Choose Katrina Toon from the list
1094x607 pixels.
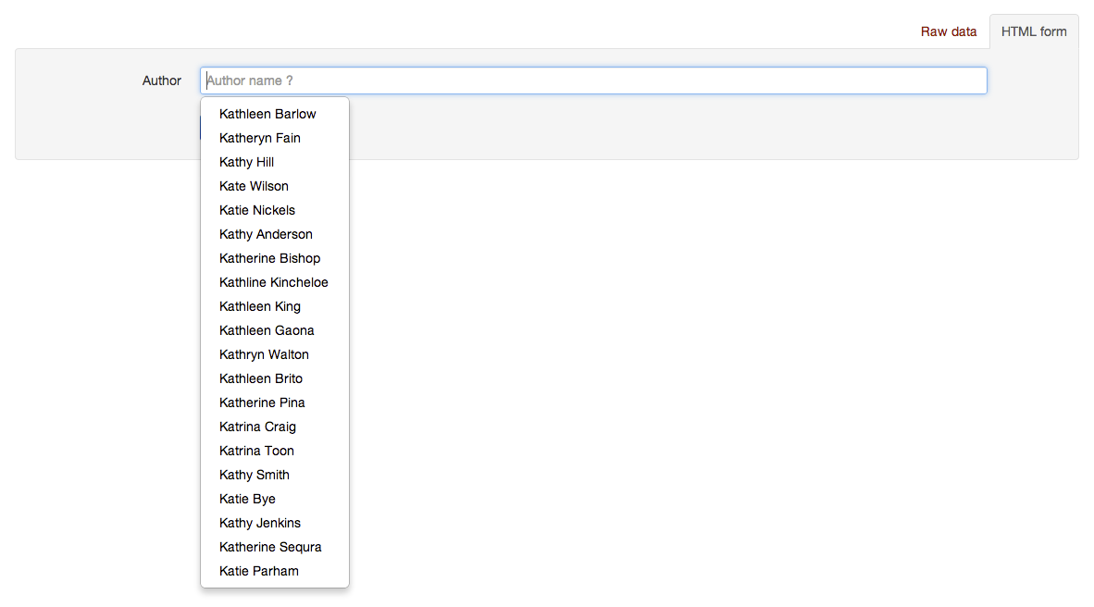click(x=256, y=451)
